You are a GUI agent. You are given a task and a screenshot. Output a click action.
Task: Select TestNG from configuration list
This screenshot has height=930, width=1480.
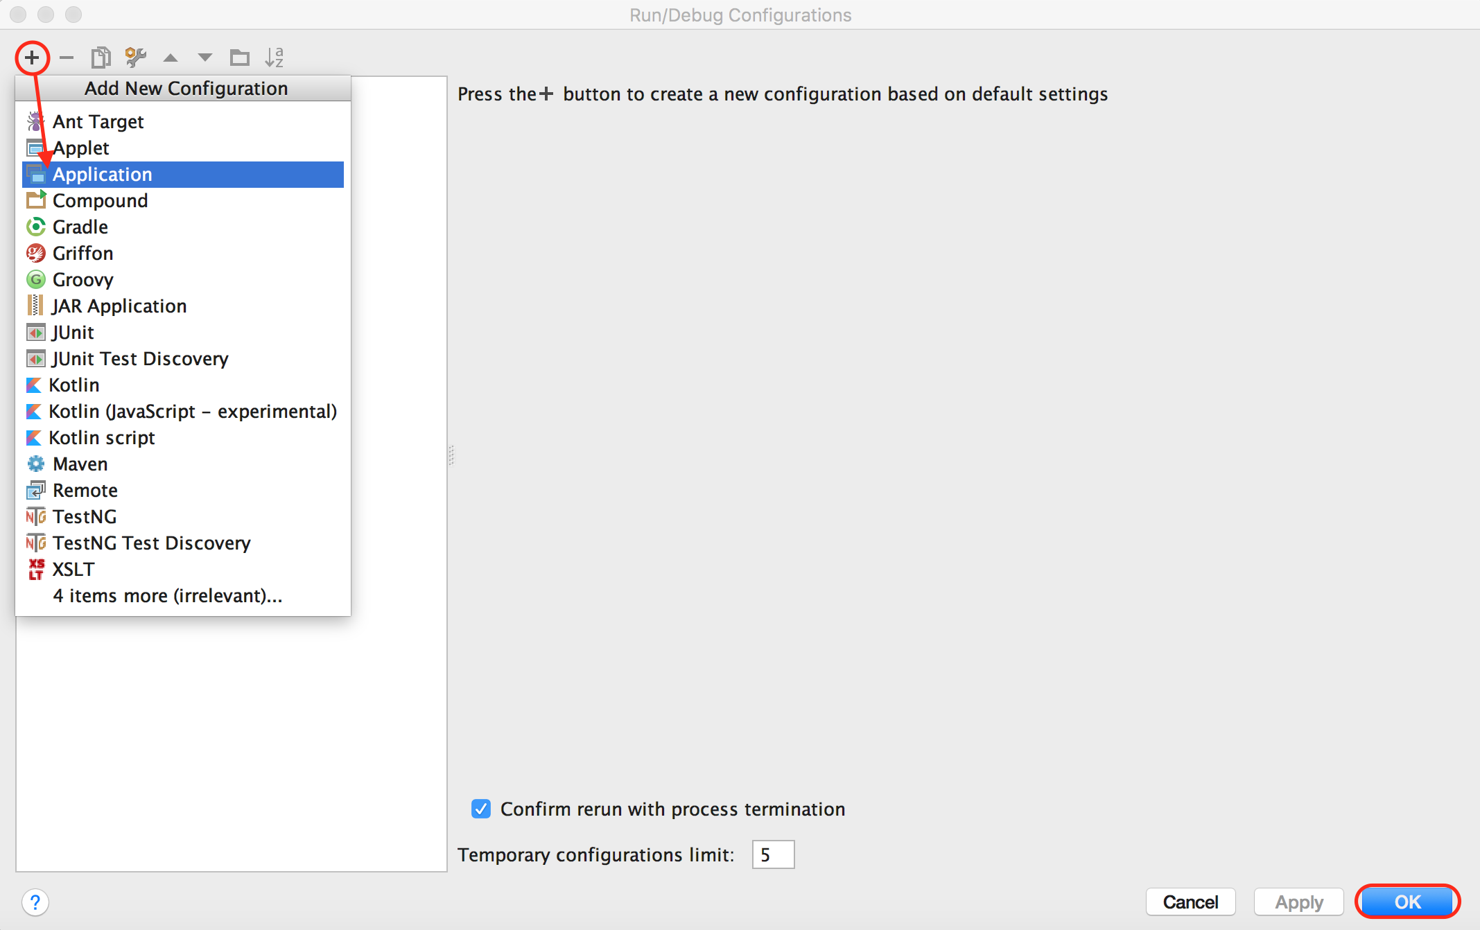tap(84, 516)
